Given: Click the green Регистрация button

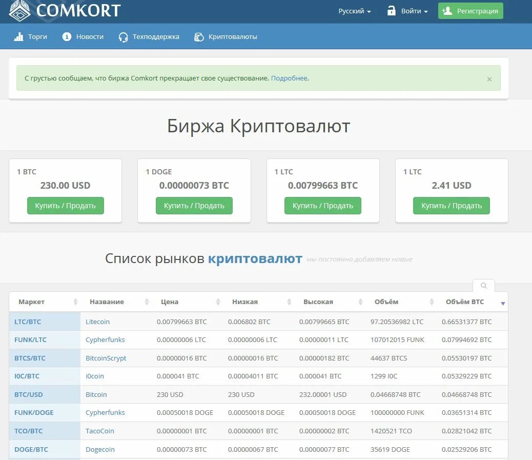Looking at the screenshot, I should (470, 11).
